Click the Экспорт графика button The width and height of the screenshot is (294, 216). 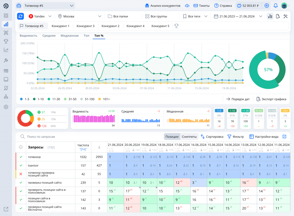click(271, 99)
